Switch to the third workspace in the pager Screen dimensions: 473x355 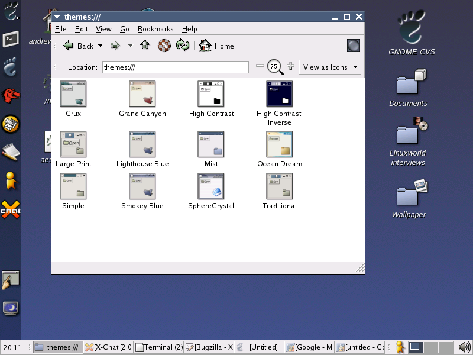(x=446, y=347)
